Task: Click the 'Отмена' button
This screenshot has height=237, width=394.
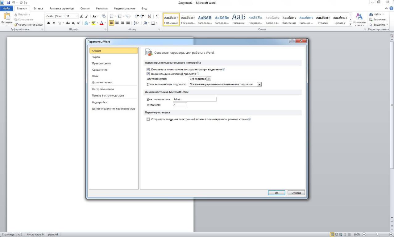Action: pyautogui.click(x=296, y=193)
